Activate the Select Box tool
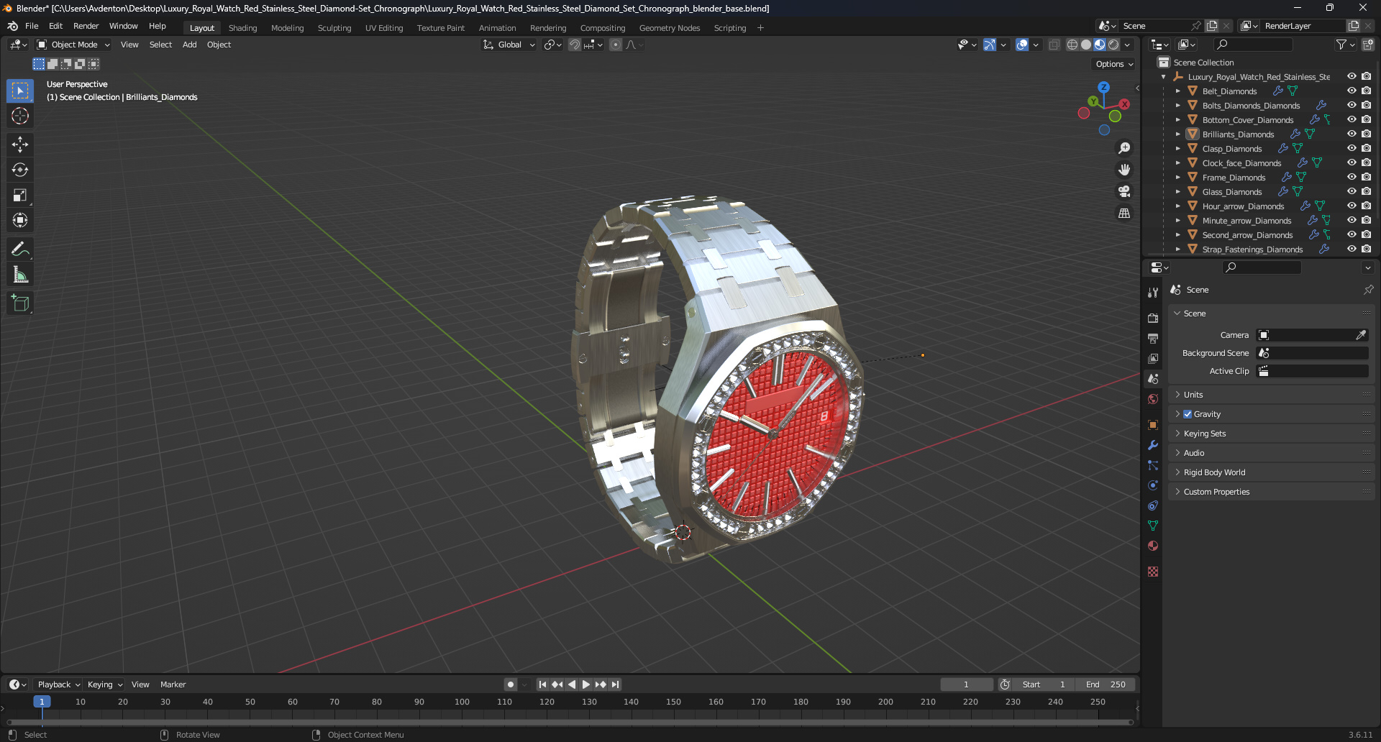 [x=20, y=91]
